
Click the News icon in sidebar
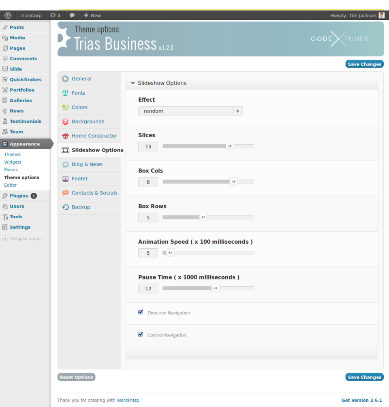click(5, 111)
